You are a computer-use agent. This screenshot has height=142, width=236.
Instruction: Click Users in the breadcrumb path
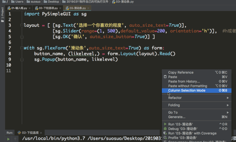click(17, 1)
